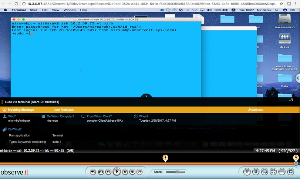Jump to the first slide of recording

point(100,172)
